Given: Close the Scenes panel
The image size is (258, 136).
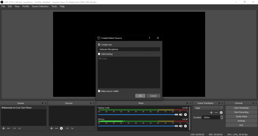Looking at the screenshot, I should (x=46, y=103).
